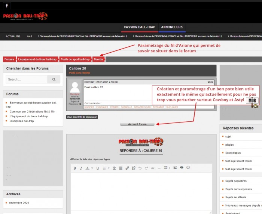Click the Accueil forum button

137,124
